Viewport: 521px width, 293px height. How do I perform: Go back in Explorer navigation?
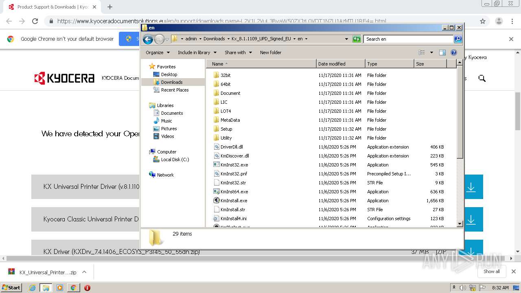pos(148,39)
